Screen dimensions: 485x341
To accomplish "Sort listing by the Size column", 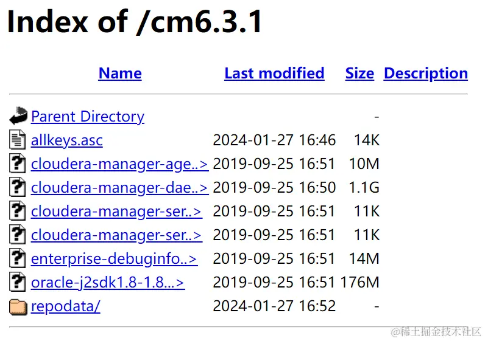I will 359,74.
